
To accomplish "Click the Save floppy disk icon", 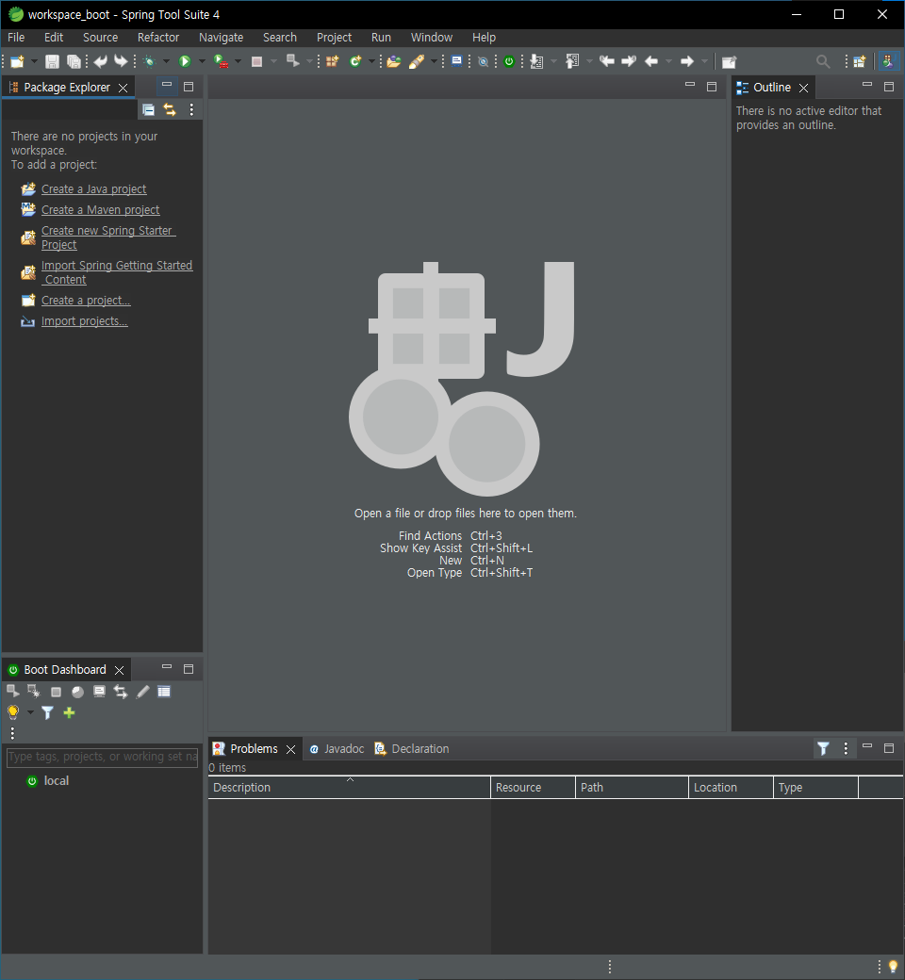I will pos(53,61).
